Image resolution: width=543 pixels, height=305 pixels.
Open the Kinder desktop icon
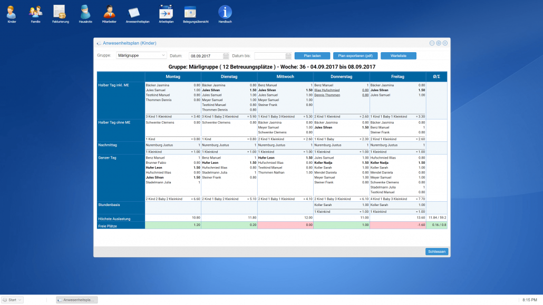tap(12, 14)
